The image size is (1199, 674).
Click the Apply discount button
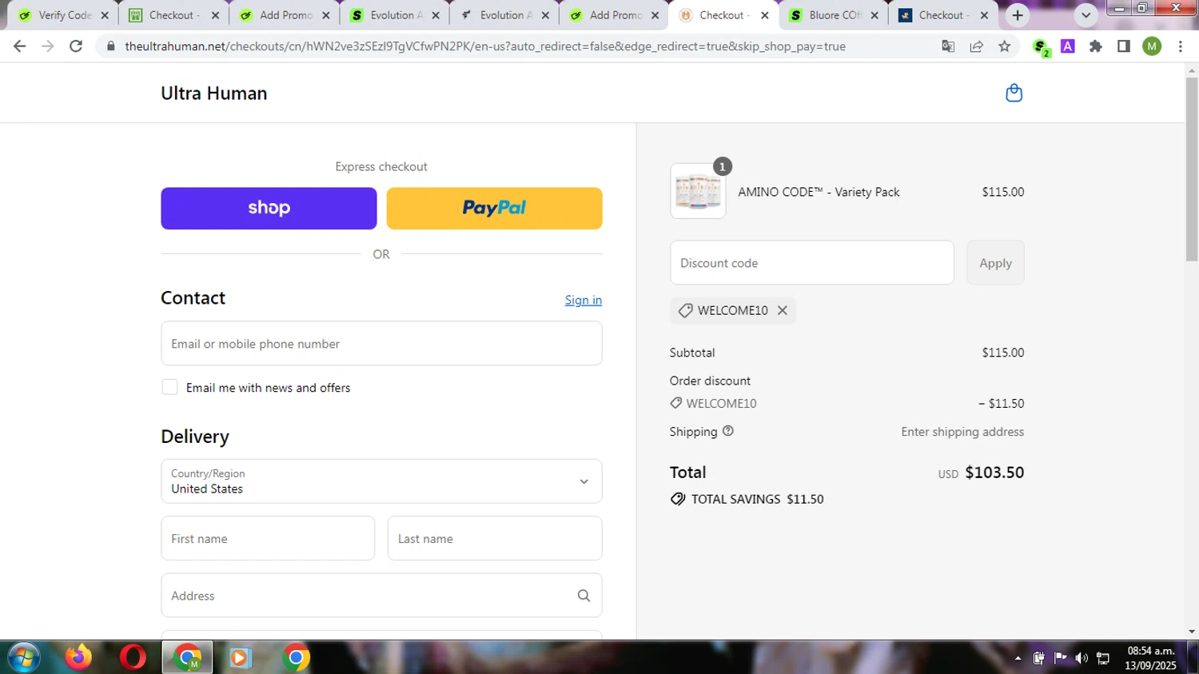click(995, 263)
